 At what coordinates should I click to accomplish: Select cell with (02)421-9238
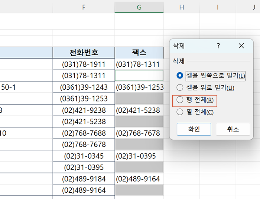[84, 110]
